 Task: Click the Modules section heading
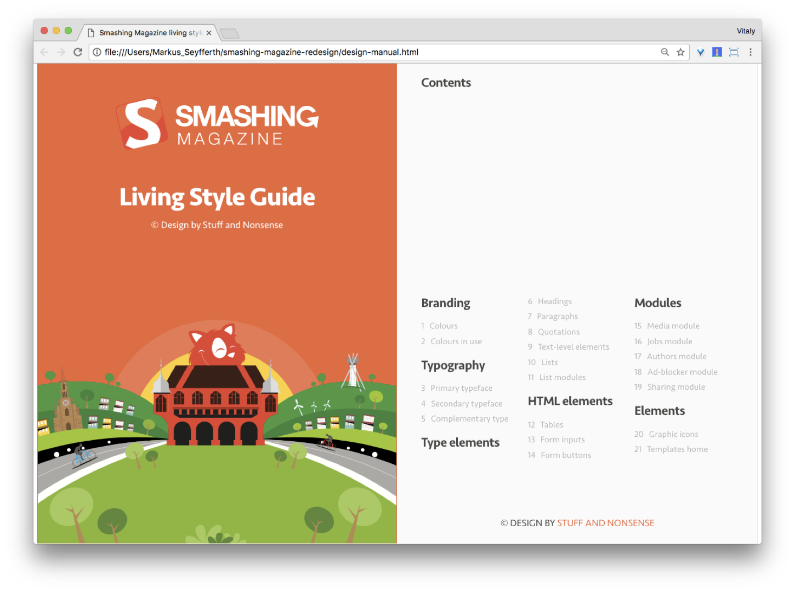coord(658,303)
